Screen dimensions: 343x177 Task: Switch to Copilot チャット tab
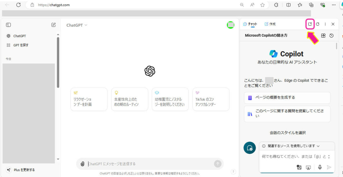[250, 24]
